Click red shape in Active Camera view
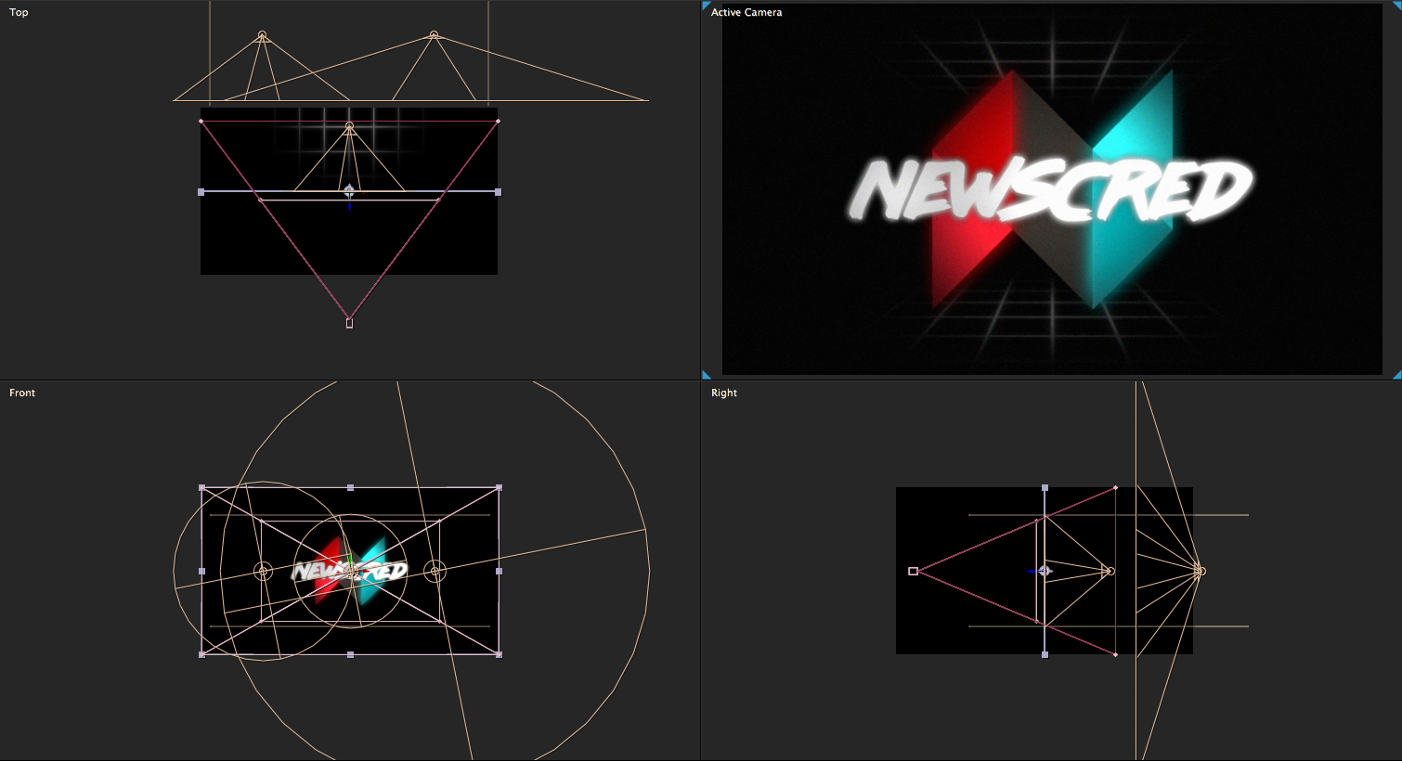This screenshot has width=1402, height=761. click(972, 190)
